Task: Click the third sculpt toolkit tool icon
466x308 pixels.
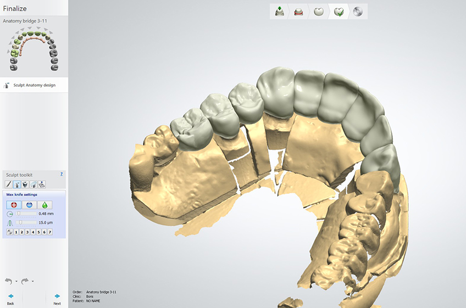Action: (x=25, y=184)
